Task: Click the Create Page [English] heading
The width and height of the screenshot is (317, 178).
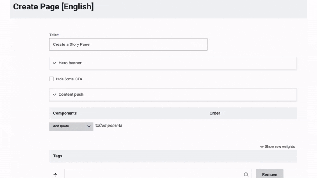Action: pyautogui.click(x=53, y=7)
